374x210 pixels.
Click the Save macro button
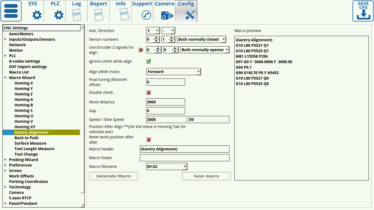point(206,176)
